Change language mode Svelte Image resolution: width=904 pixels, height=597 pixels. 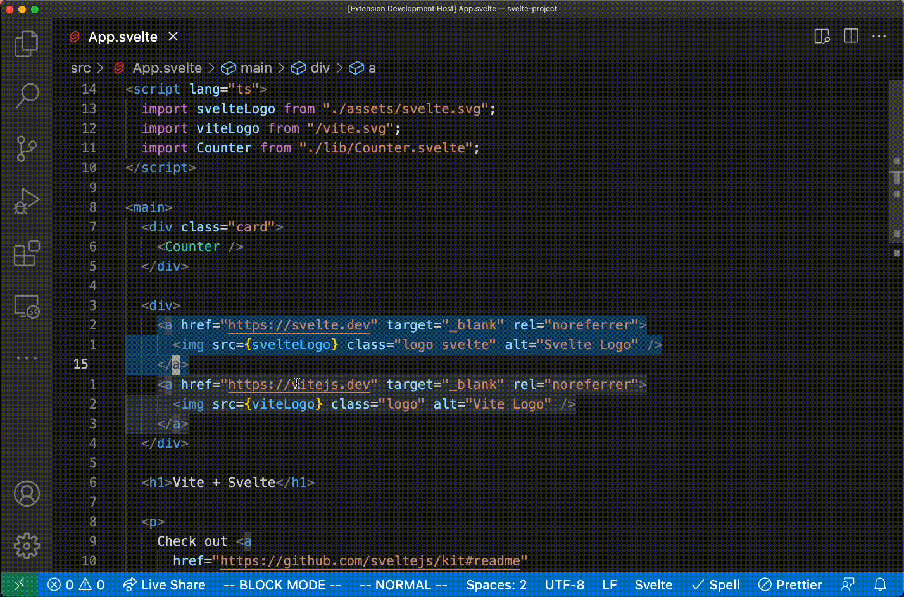click(653, 585)
